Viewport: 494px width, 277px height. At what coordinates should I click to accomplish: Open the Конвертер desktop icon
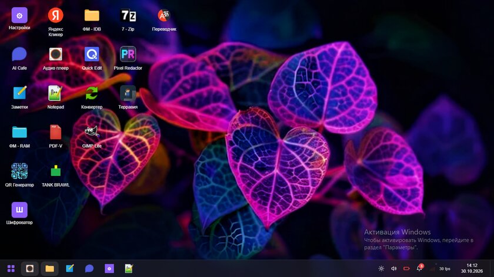click(92, 93)
